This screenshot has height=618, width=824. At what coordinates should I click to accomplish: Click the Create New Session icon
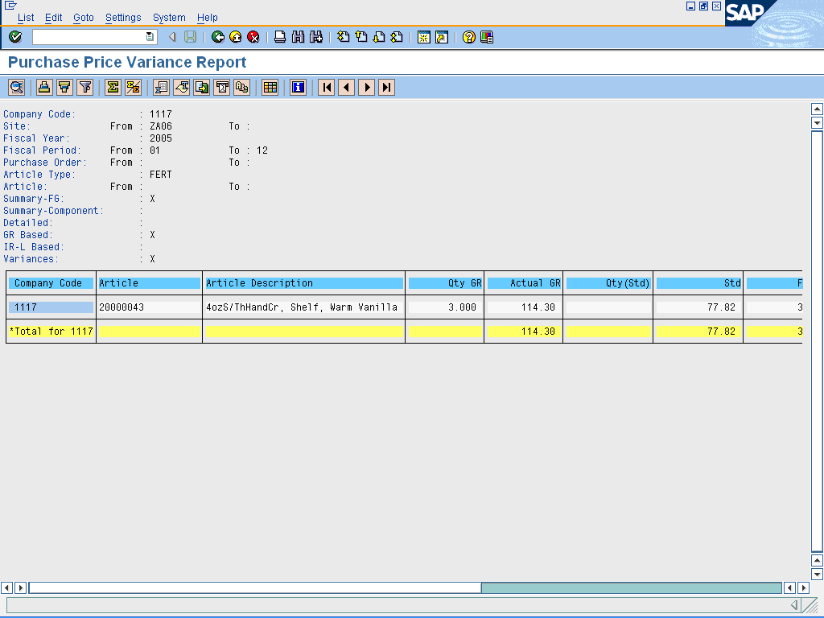tap(423, 37)
